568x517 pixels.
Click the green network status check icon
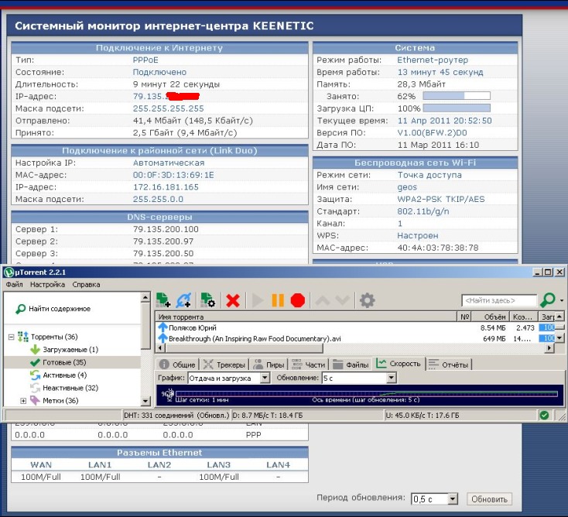pos(544,415)
